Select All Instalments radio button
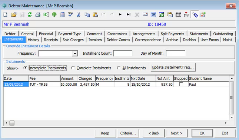Screen dimensions: 239x140 pyautogui.click(x=119, y=68)
